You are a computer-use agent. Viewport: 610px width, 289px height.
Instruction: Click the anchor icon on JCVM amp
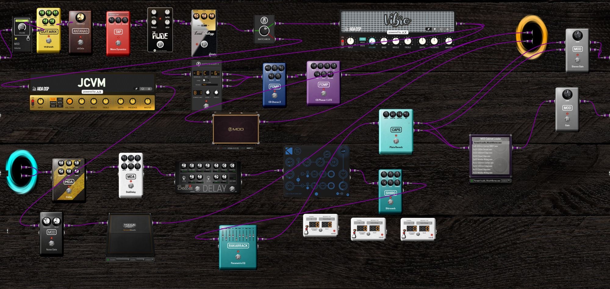click(x=149, y=89)
